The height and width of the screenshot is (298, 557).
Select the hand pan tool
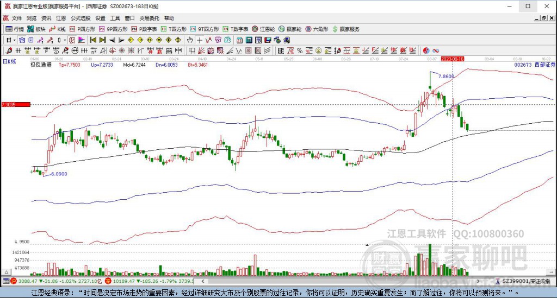[190, 40]
